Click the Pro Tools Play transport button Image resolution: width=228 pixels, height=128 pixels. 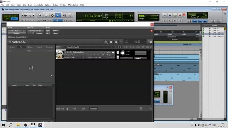tap(175, 15)
